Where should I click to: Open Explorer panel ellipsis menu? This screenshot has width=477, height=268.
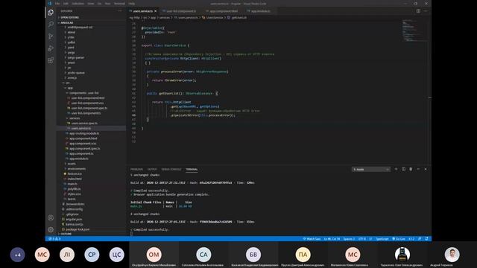coord(120,11)
